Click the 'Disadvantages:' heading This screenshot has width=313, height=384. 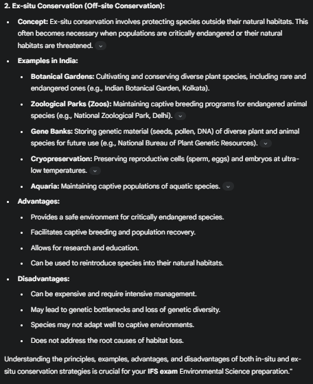click(44, 279)
